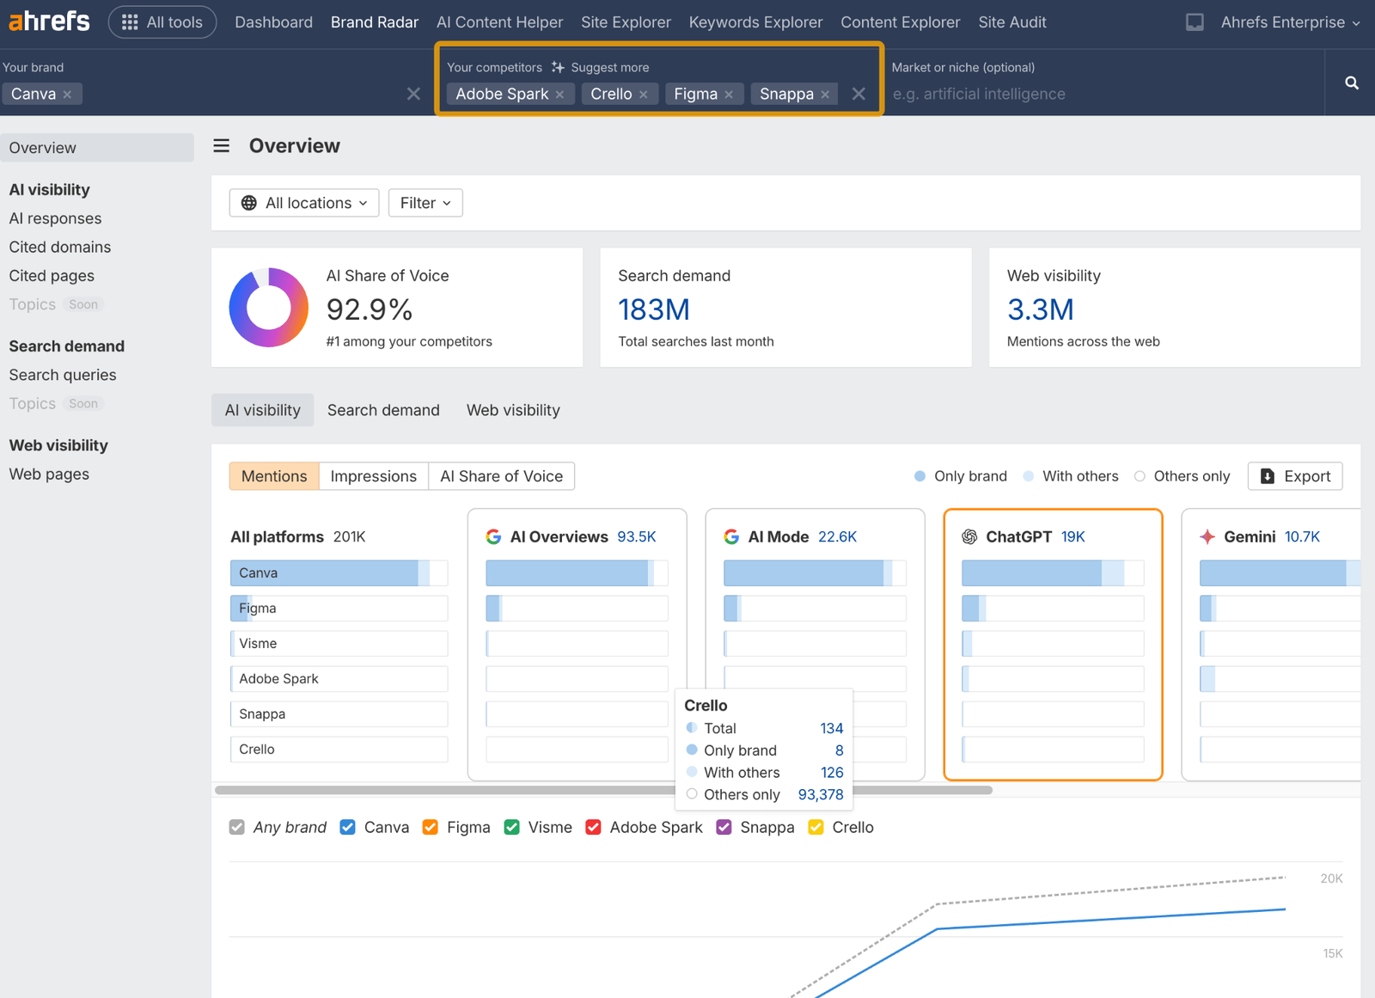This screenshot has height=998, width=1375.
Task: Click the 3.3M web visibility value
Action: [1041, 309]
